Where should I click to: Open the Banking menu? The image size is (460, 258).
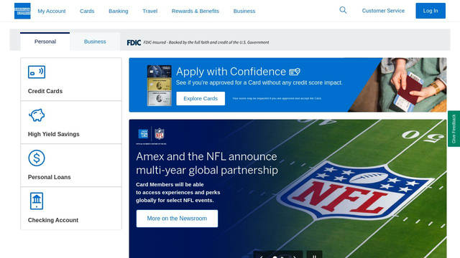(x=119, y=11)
